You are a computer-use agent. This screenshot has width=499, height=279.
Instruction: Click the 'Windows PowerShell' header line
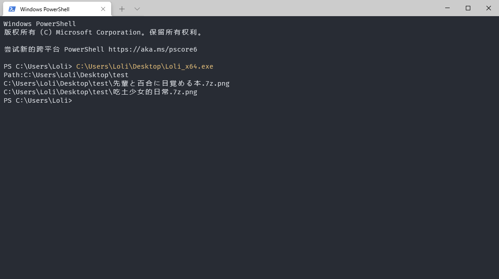pos(40,24)
